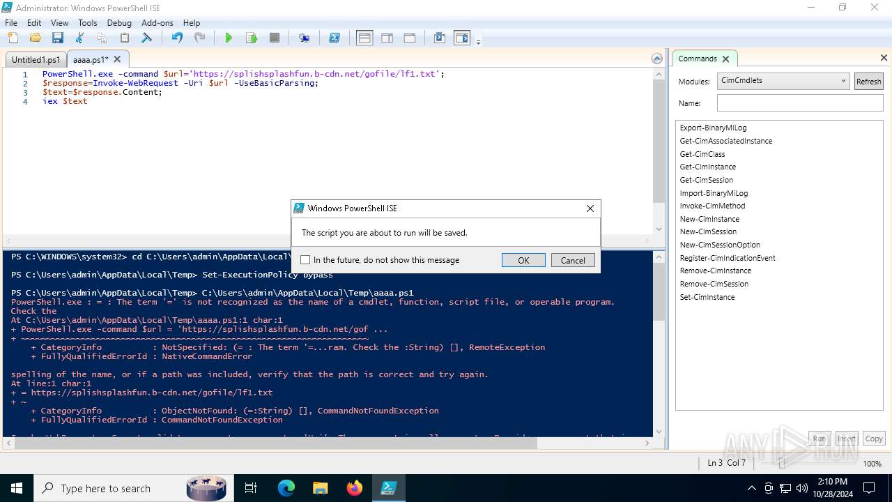The height and width of the screenshot is (502, 892).
Task: Select Get-CimInstance command
Action: [708, 167]
